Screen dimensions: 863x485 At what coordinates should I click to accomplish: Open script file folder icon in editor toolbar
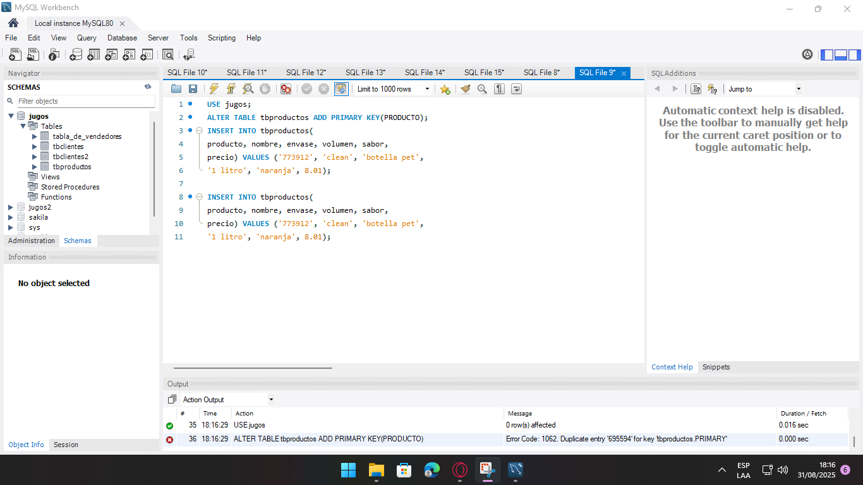pyautogui.click(x=176, y=89)
